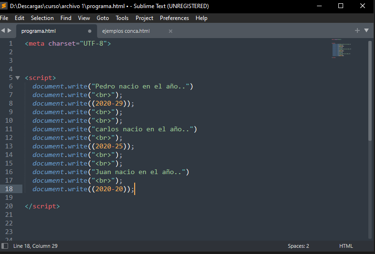Change indentation via Spaces: 2
Screen dimensions: 375x254
298,246
